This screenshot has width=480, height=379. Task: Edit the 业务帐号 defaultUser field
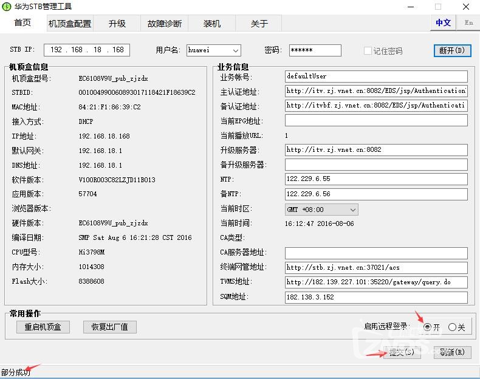point(376,76)
